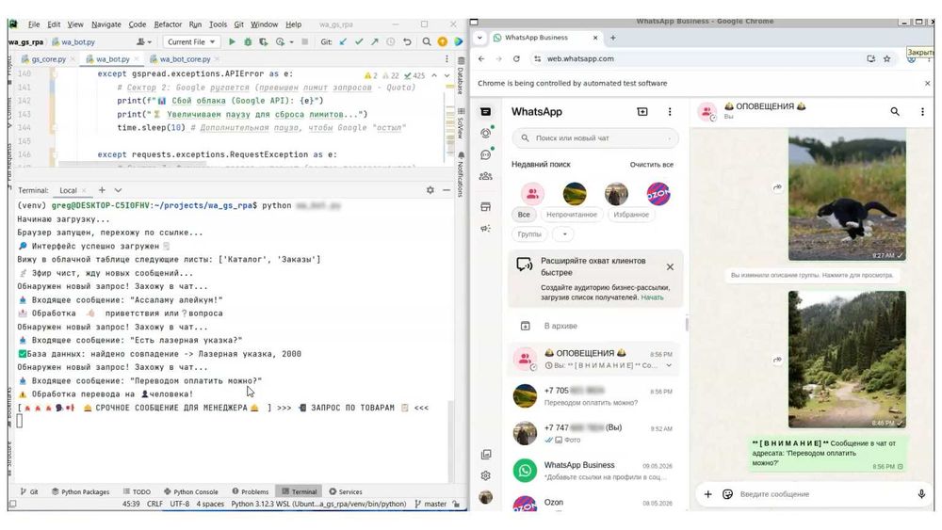Open WhatsApp Business tools storefront icon
This screenshot has height=530, width=942.
point(485,206)
